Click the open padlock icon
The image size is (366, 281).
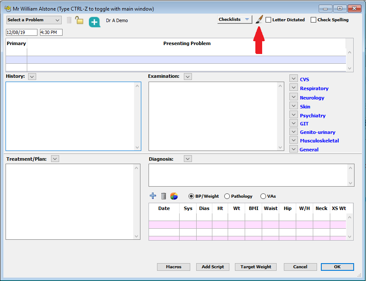tap(79, 20)
